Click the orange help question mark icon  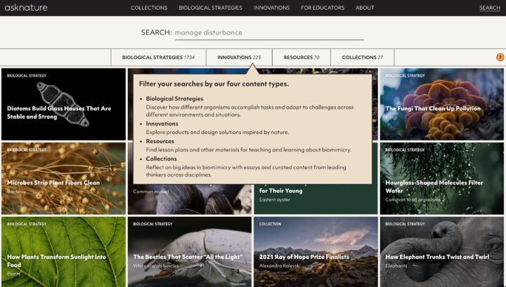pos(500,58)
